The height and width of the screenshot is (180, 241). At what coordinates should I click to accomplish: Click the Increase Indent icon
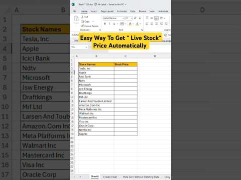pyautogui.click(x=166, y=24)
